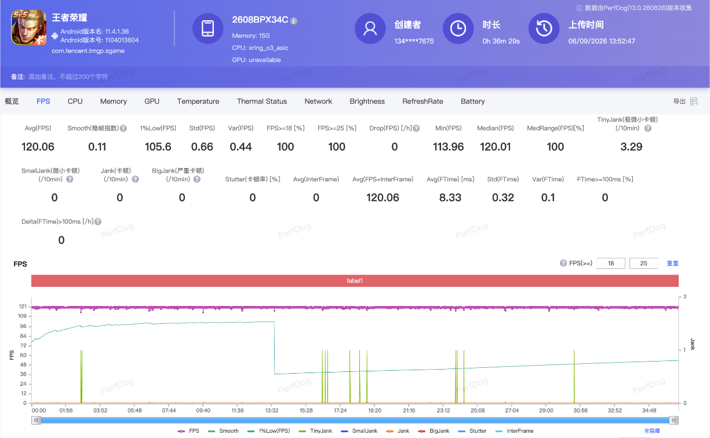This screenshot has width=710, height=438.
Task: Open help icon for SmallJank(微小卡顿)
Action: click(70, 179)
